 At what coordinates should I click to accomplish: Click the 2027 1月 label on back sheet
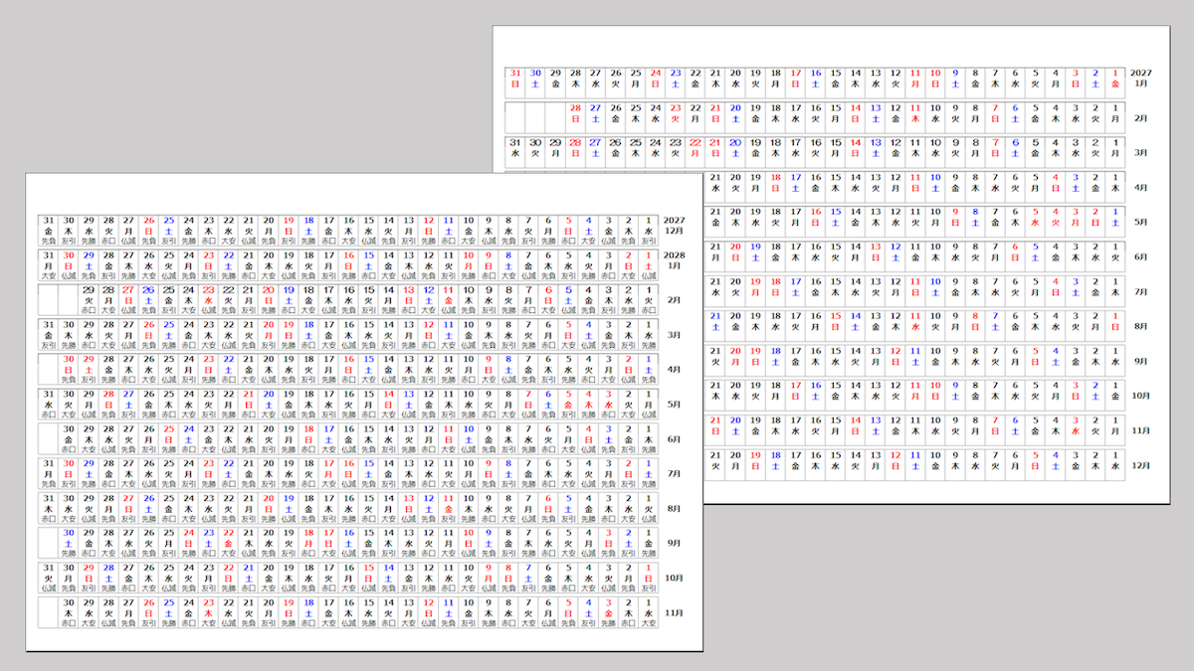pyautogui.click(x=1141, y=79)
